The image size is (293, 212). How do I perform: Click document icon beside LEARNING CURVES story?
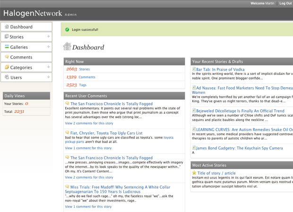(194, 129)
